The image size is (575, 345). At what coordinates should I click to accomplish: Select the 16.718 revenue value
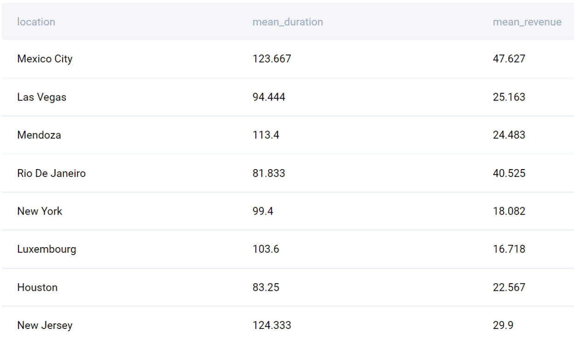click(x=509, y=249)
